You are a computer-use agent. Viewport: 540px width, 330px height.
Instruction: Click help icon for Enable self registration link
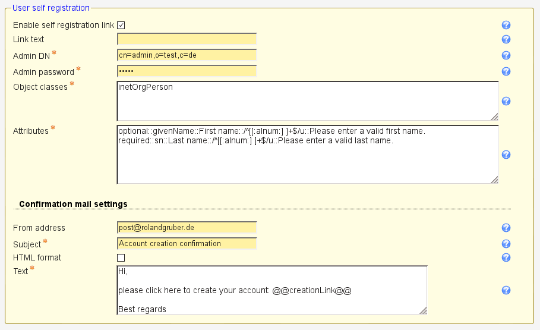click(x=506, y=25)
